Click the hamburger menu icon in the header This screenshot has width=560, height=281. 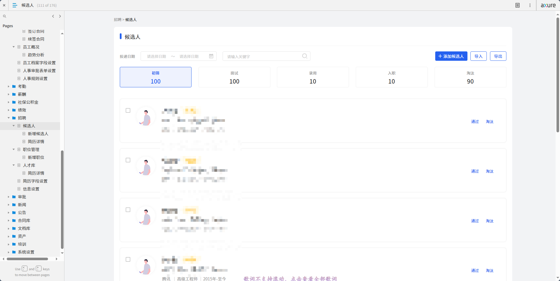click(15, 5)
